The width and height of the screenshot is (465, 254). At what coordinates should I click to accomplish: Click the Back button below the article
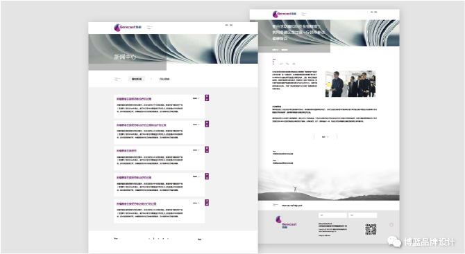(325, 136)
